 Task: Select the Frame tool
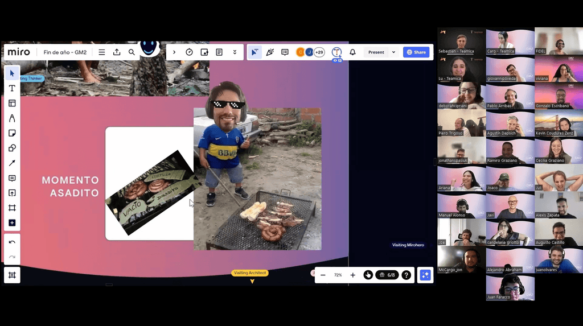12,208
